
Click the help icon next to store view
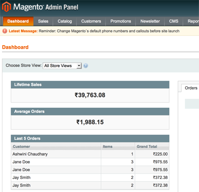pos(85,66)
